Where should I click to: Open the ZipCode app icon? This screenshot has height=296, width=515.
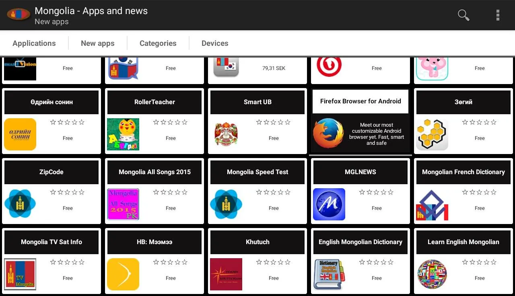point(20,204)
